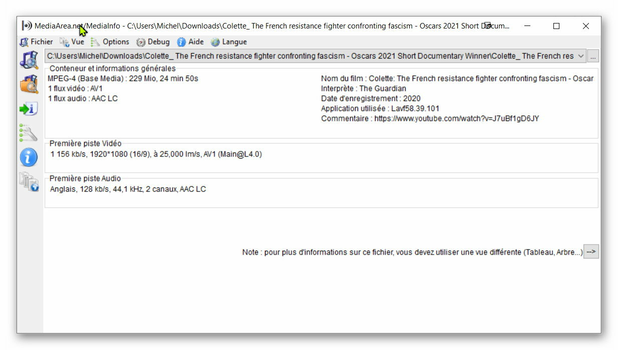Click the MediaInfo app icon in title bar
The width and height of the screenshot is (618, 350).
click(27, 26)
